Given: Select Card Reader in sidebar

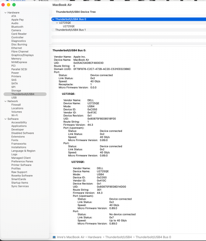Looking at the screenshot, I should tap(19, 34).
